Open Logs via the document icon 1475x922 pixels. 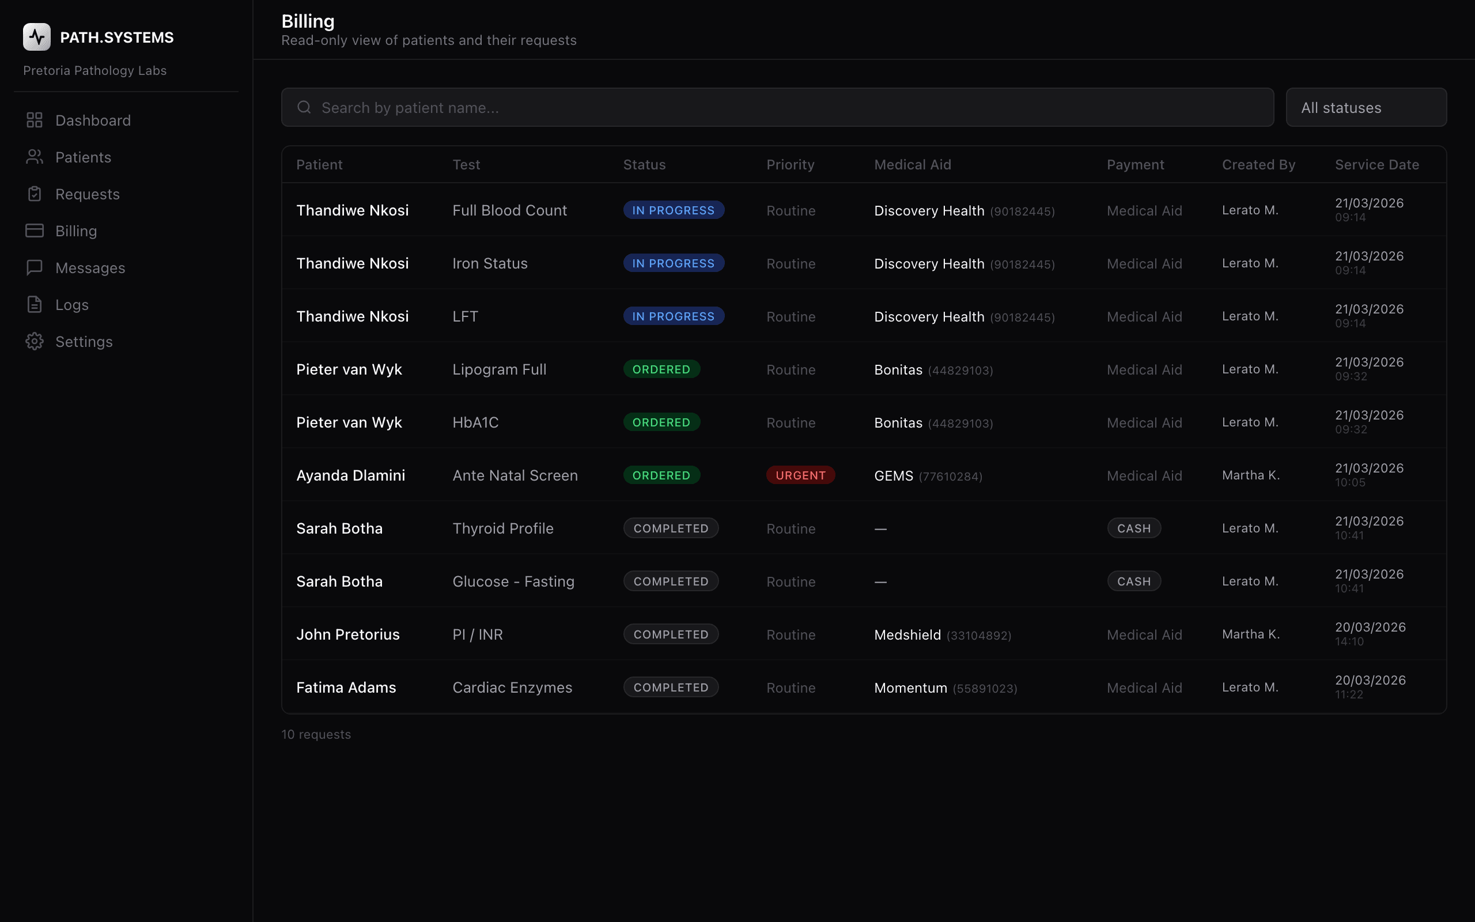point(34,304)
